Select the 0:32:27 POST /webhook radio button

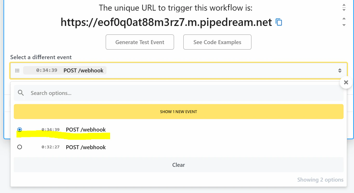(x=19, y=147)
